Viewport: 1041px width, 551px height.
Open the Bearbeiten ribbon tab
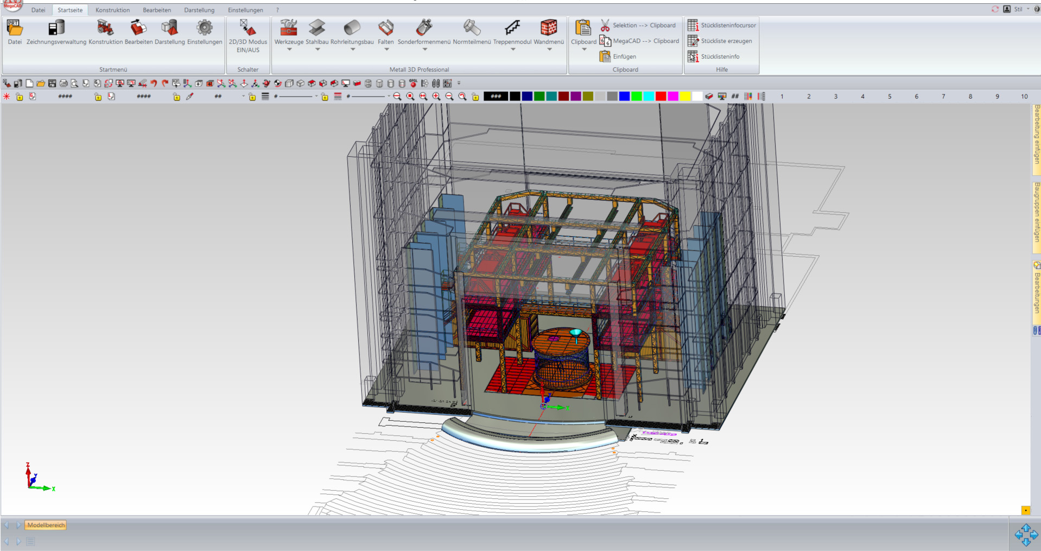pyautogui.click(x=157, y=10)
